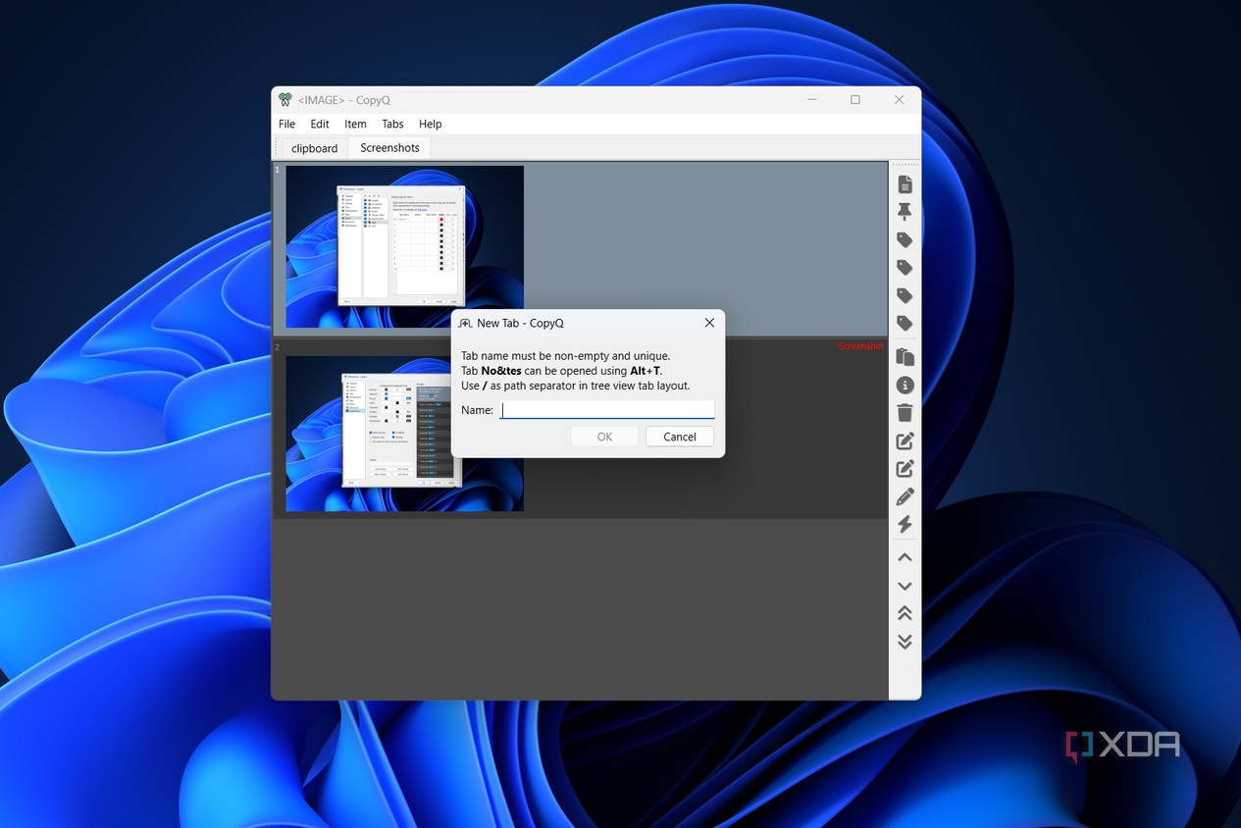
Task: Click the pencil editor icon
Action: point(905,497)
